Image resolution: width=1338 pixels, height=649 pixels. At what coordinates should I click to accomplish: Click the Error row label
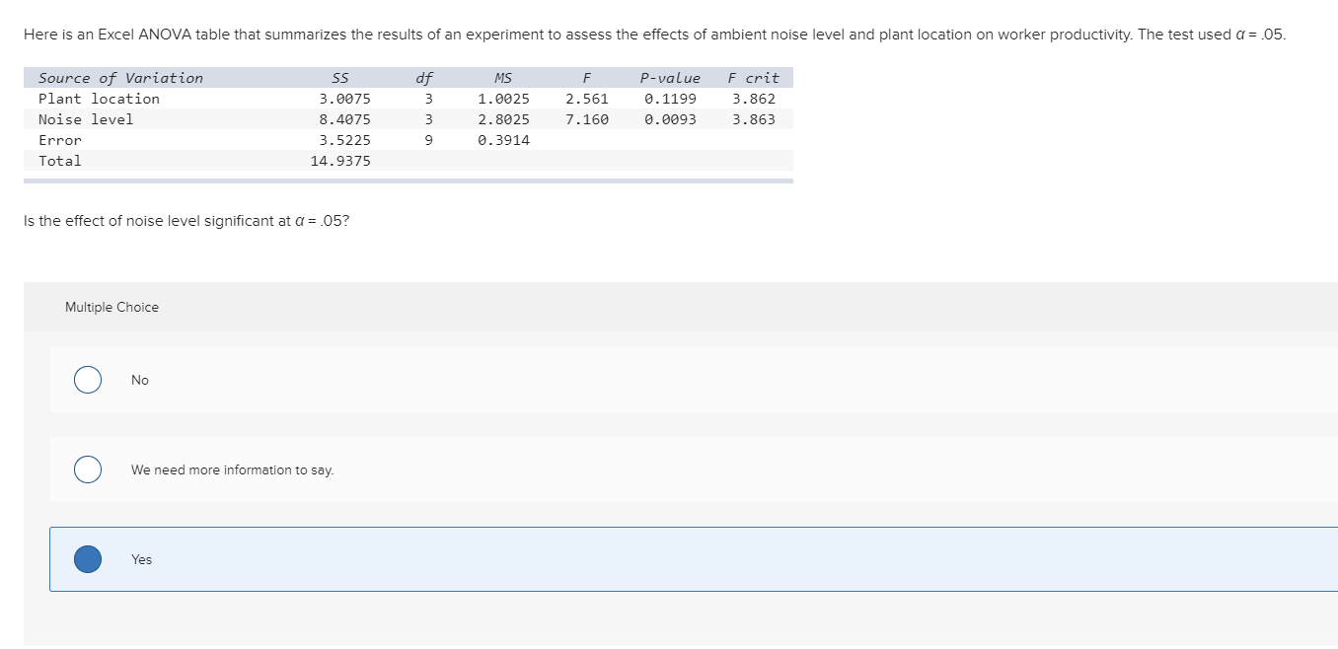tap(60, 139)
